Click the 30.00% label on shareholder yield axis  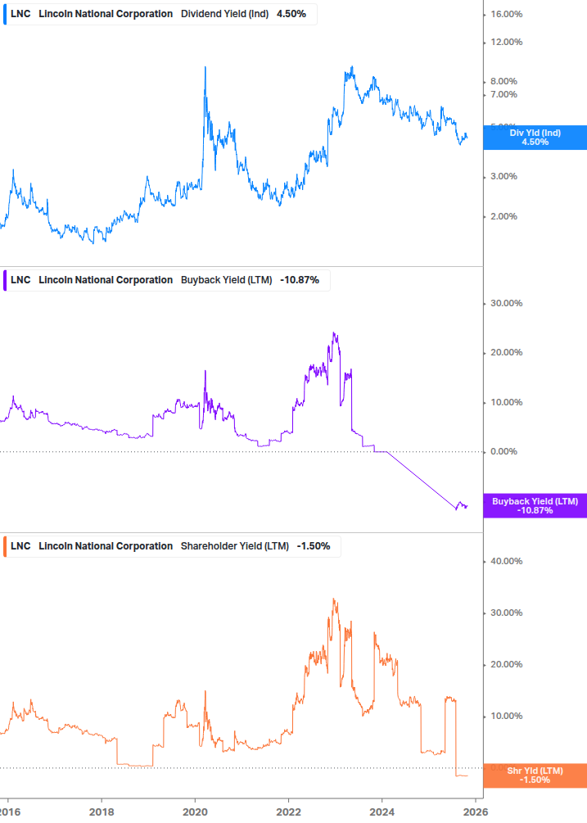tap(506, 613)
